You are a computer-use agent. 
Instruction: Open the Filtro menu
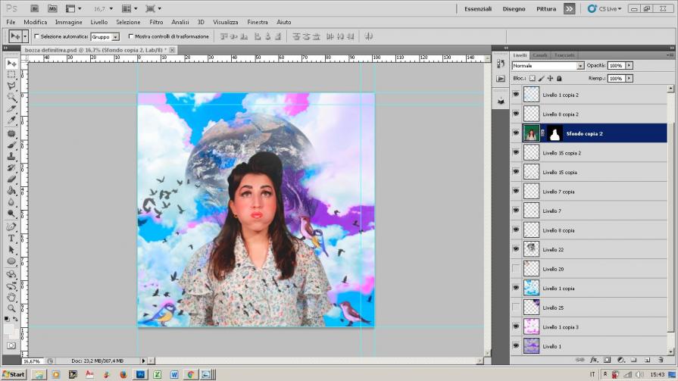tap(156, 22)
